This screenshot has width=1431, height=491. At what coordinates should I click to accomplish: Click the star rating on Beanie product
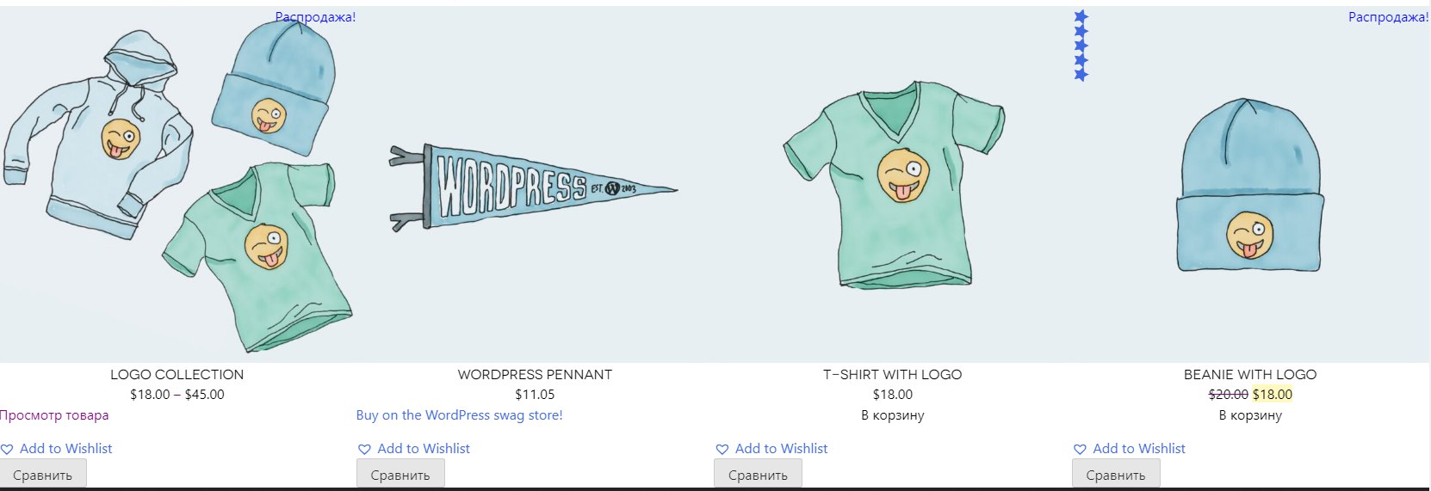coord(1081,46)
